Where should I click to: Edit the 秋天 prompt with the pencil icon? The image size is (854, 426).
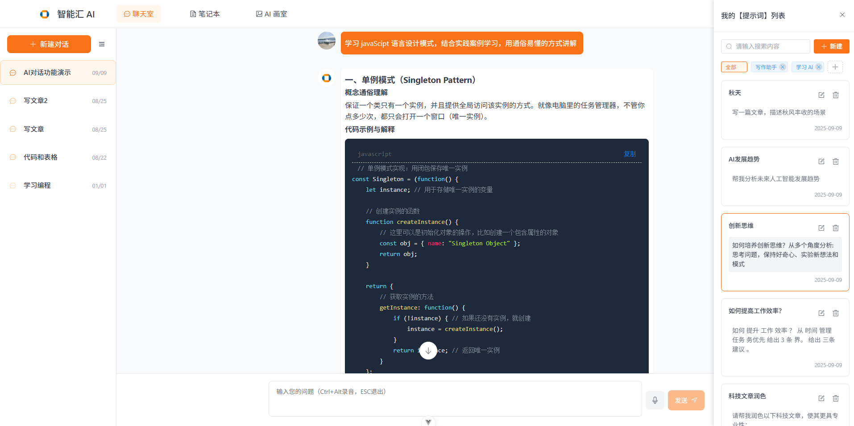coord(821,95)
